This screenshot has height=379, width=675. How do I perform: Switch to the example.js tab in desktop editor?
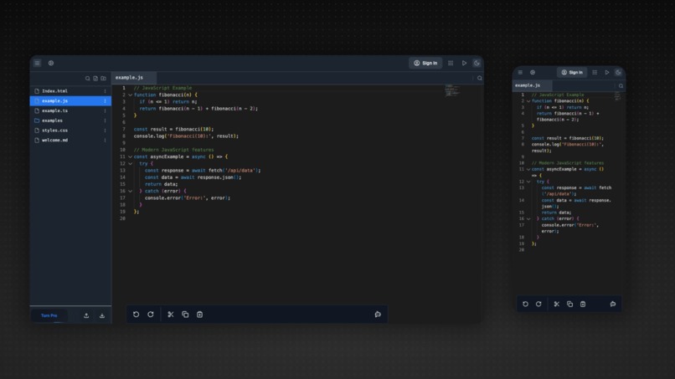(134, 78)
